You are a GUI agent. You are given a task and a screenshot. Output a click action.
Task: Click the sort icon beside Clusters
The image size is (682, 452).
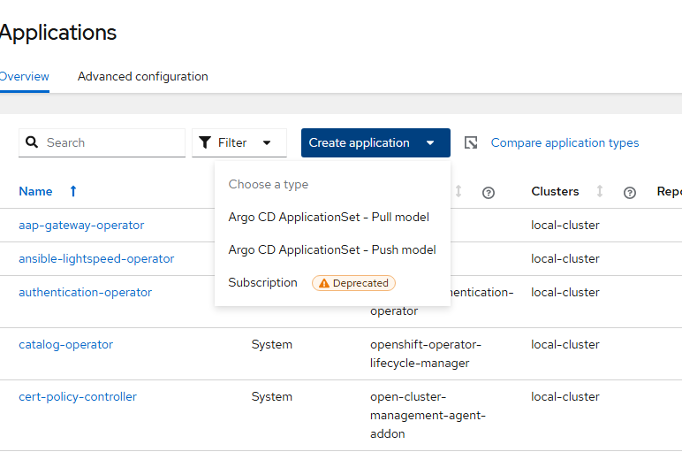click(600, 191)
